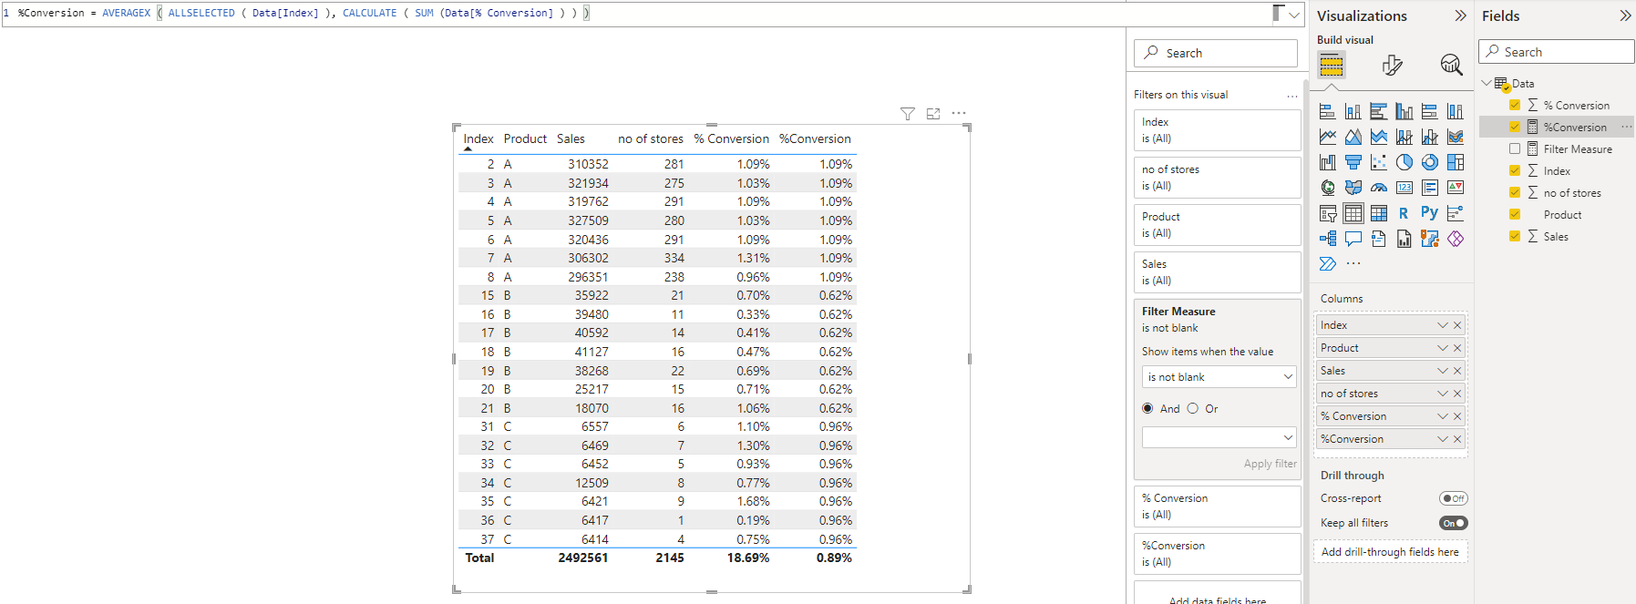Select the globe map visual
The width and height of the screenshot is (1636, 604).
coord(1328,188)
